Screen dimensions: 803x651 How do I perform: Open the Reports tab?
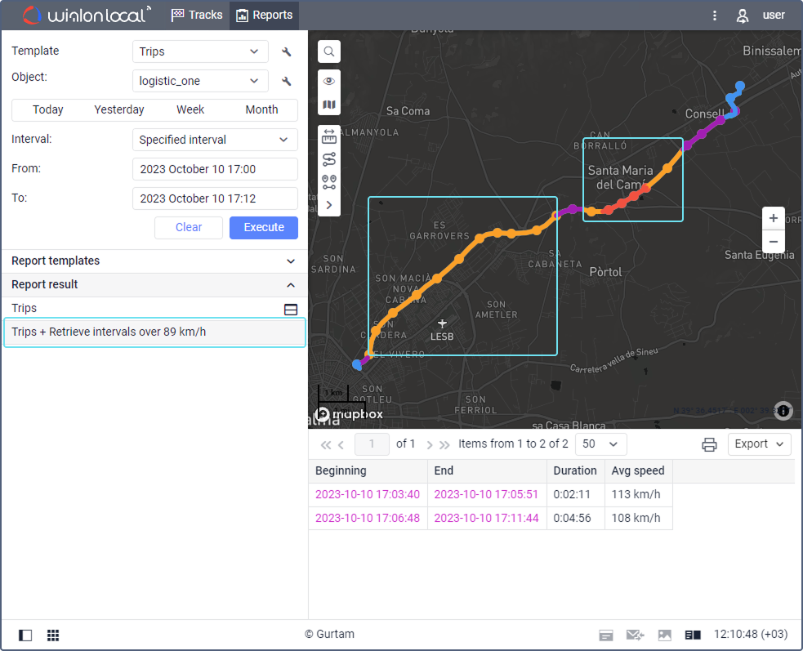[264, 15]
